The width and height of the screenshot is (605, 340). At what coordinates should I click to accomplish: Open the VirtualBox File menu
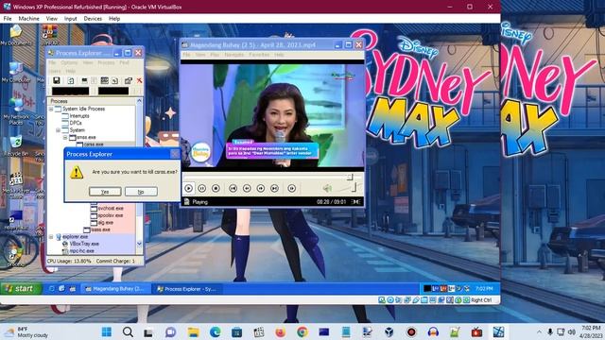click(8, 19)
